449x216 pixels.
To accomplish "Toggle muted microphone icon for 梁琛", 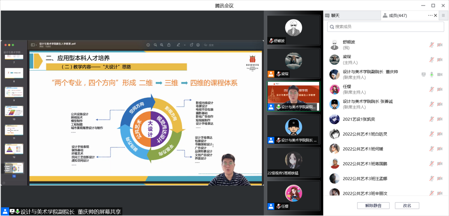I will pos(432,60).
